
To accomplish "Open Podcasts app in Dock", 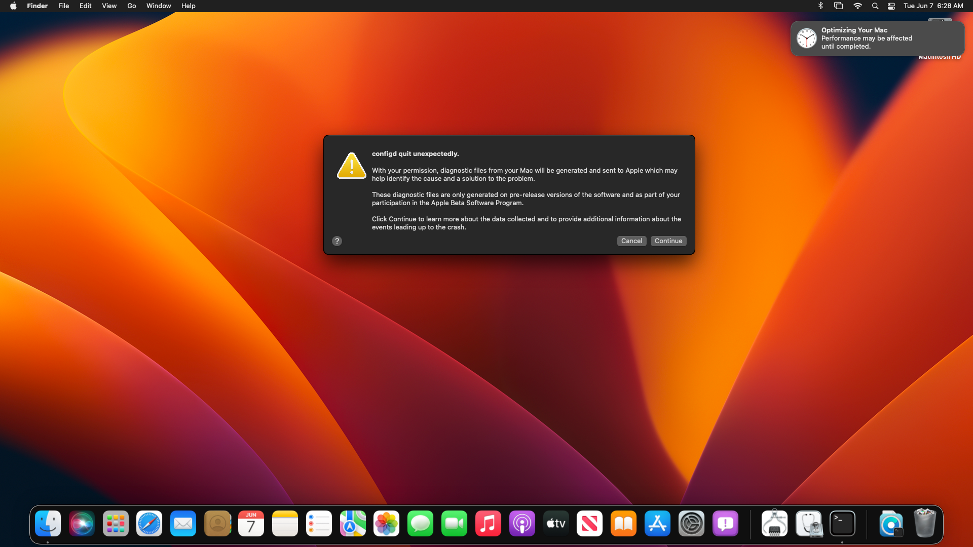I will coord(522,524).
